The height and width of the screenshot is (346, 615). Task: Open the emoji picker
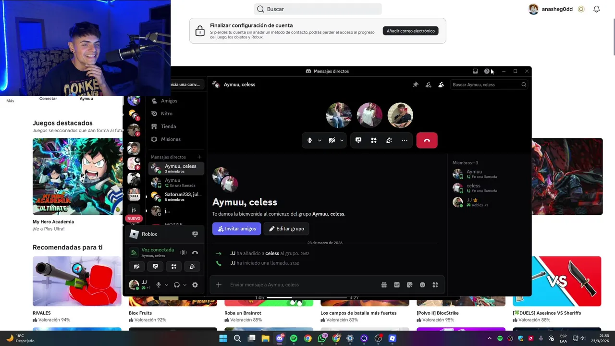coord(422,285)
